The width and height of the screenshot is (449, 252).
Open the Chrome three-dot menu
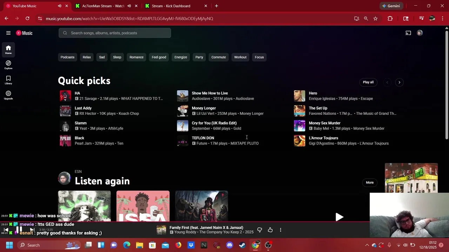443,19
